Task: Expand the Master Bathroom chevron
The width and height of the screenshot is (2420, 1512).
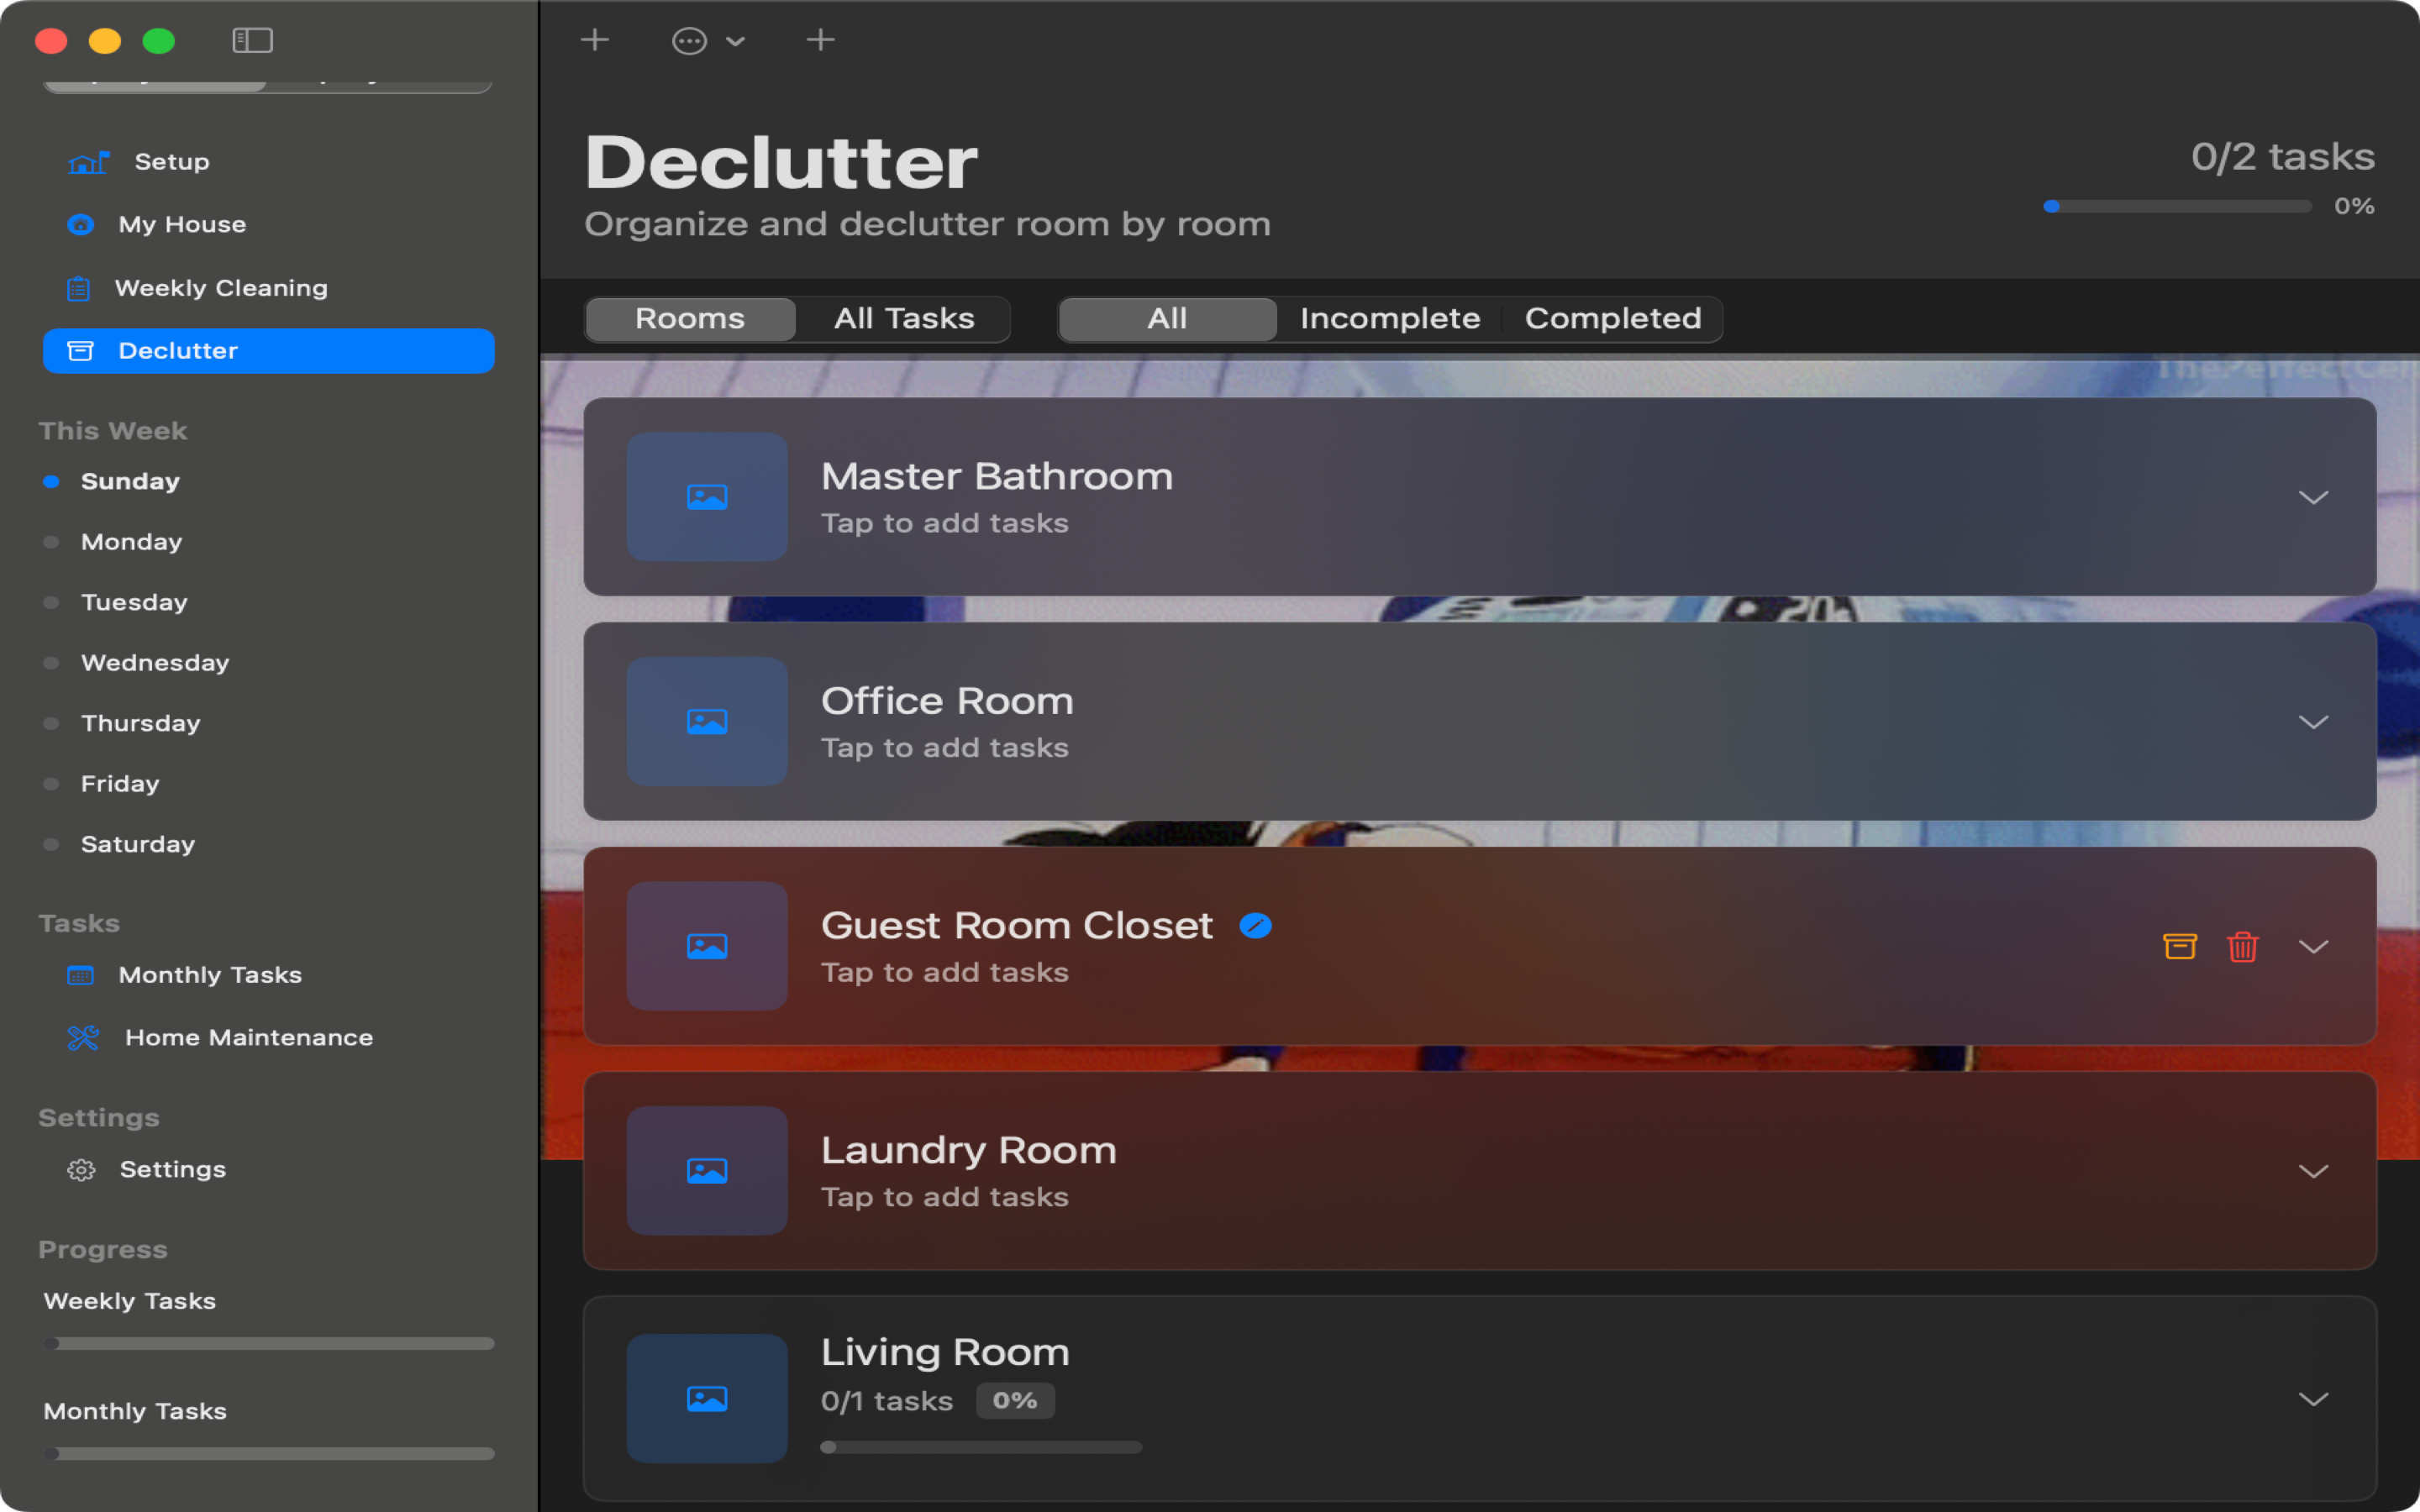Action: pos(2313,497)
